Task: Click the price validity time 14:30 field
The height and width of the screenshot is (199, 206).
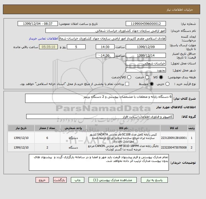Action: click(x=105, y=55)
